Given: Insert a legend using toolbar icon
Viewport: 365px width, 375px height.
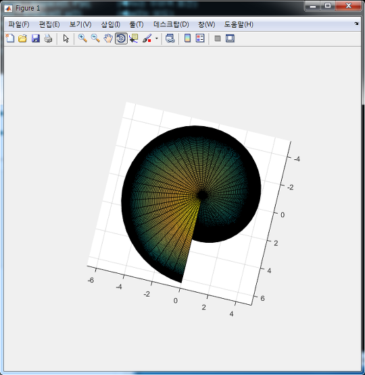Looking at the screenshot, I should 200,38.
